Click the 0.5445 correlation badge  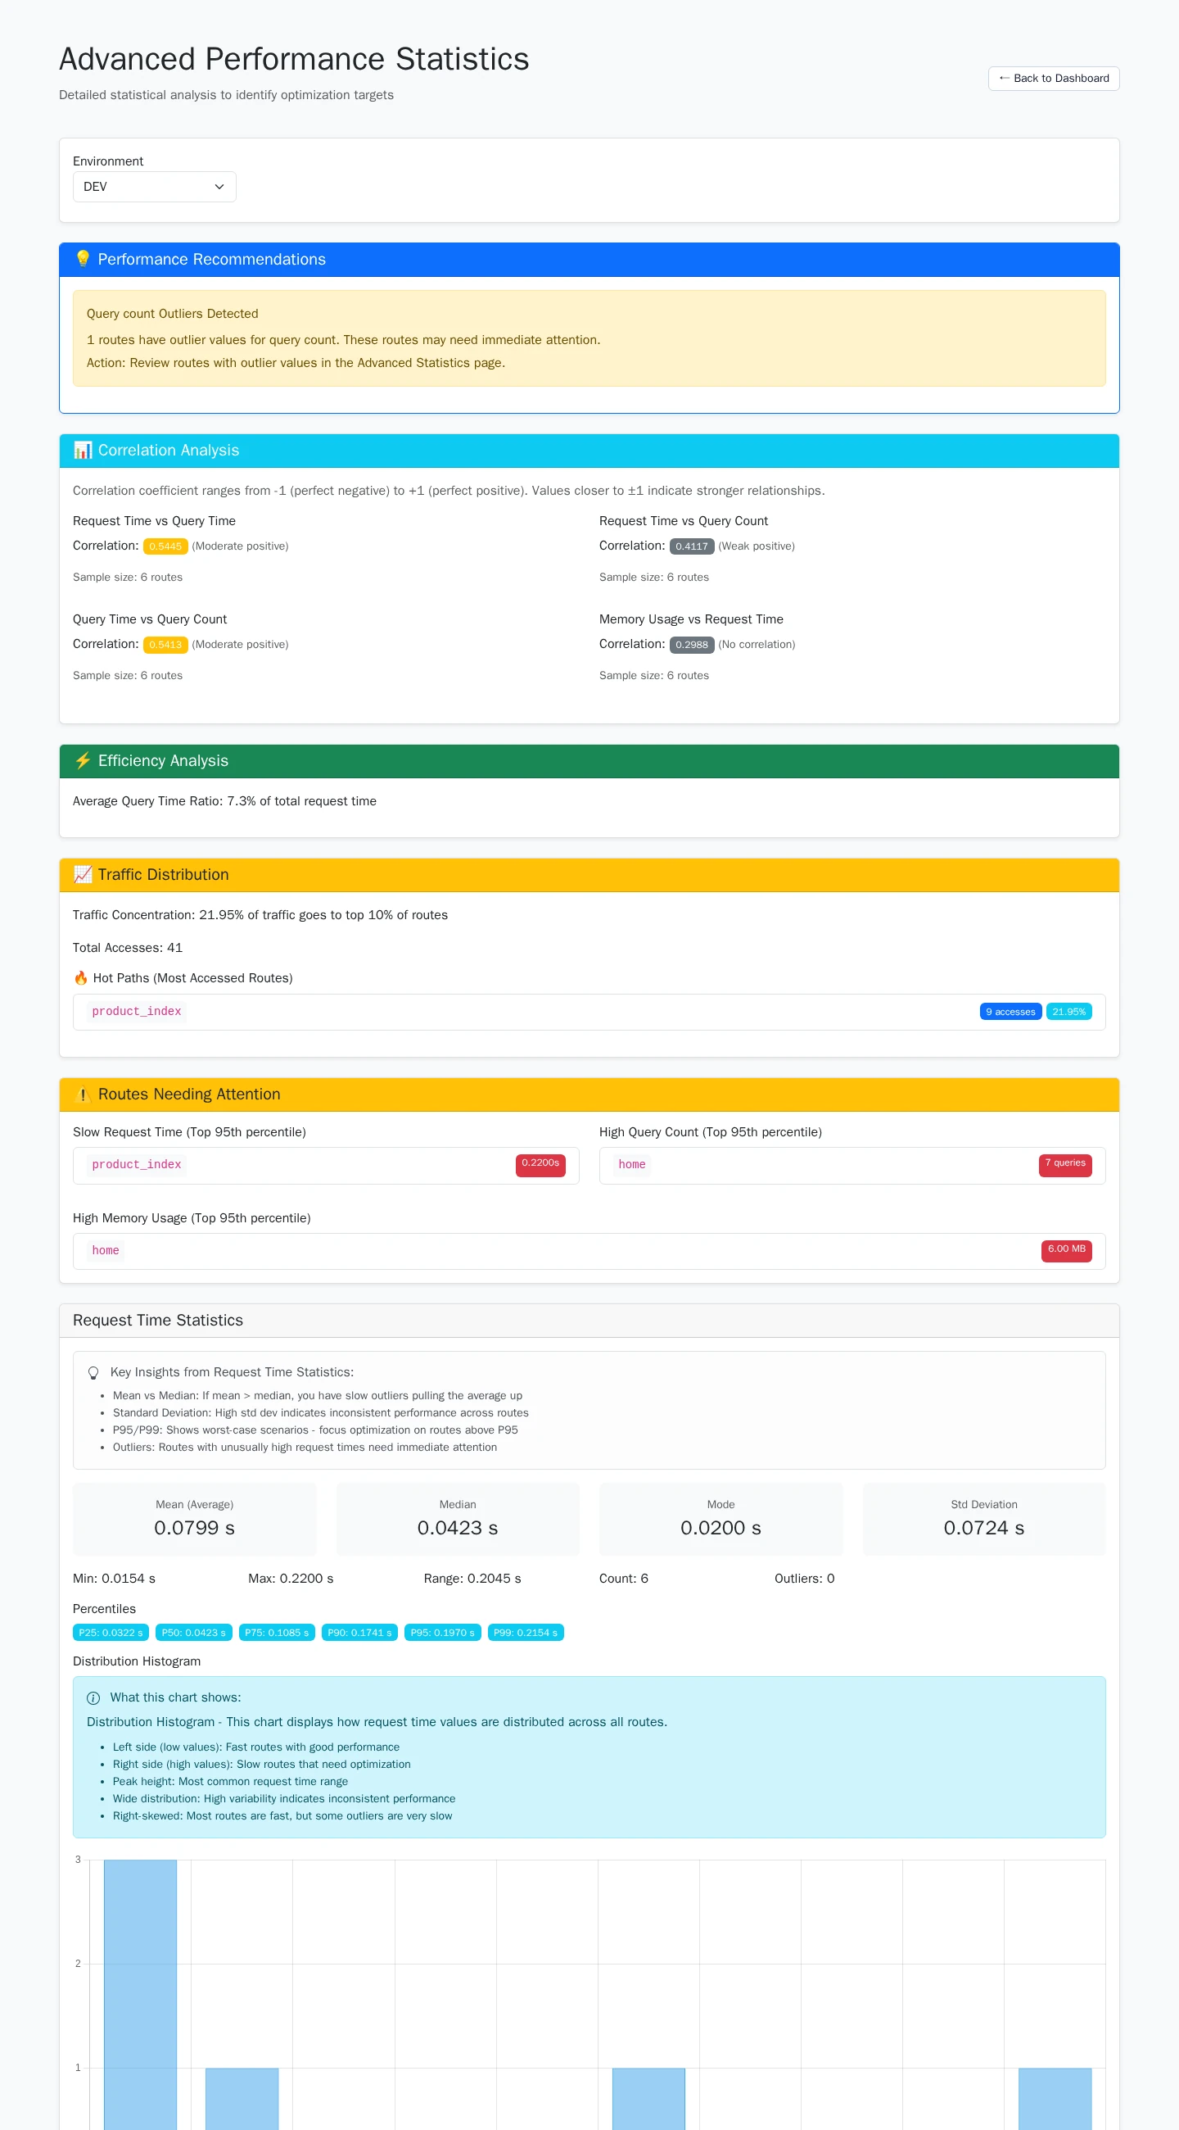click(165, 546)
